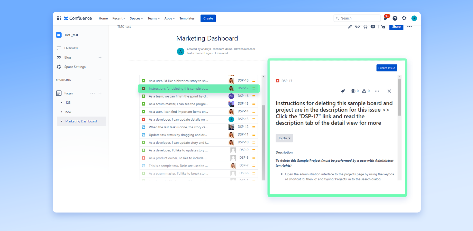Open the page comments icon
The width and height of the screenshot is (473, 231).
pyautogui.click(x=357, y=27)
